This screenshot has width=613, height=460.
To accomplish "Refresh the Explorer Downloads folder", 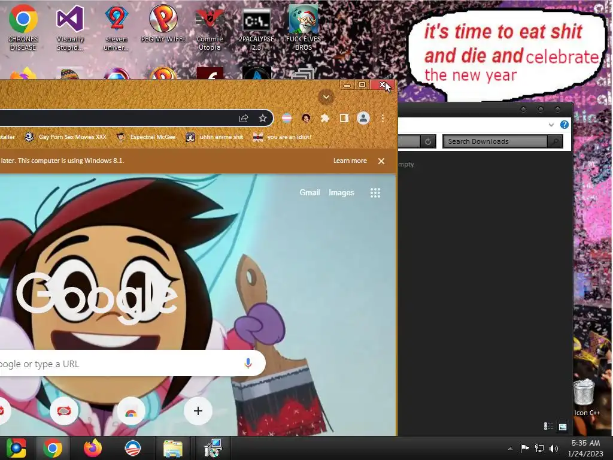I will pyautogui.click(x=428, y=141).
